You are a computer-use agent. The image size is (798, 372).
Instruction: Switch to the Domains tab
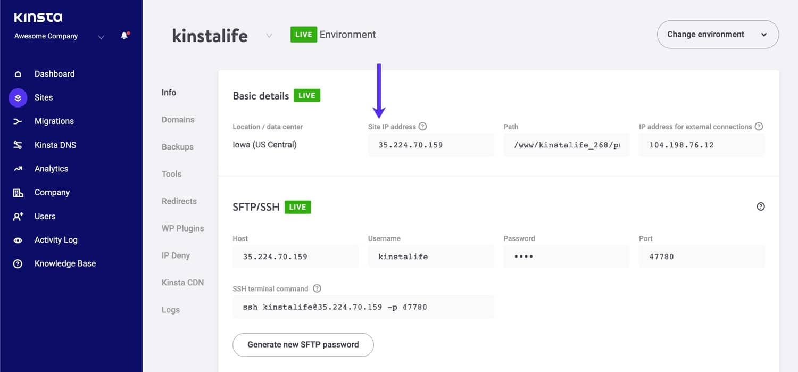tap(178, 120)
